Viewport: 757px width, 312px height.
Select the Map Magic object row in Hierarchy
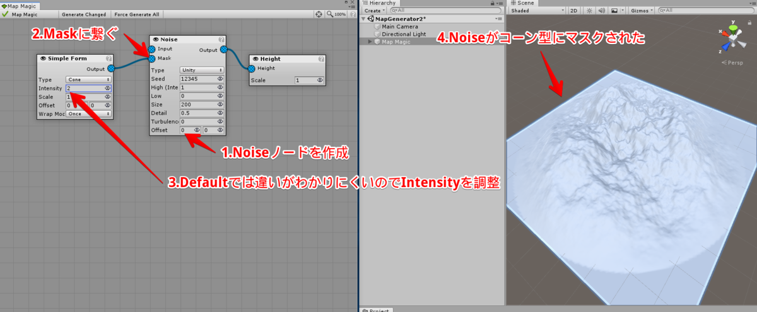[431, 42]
